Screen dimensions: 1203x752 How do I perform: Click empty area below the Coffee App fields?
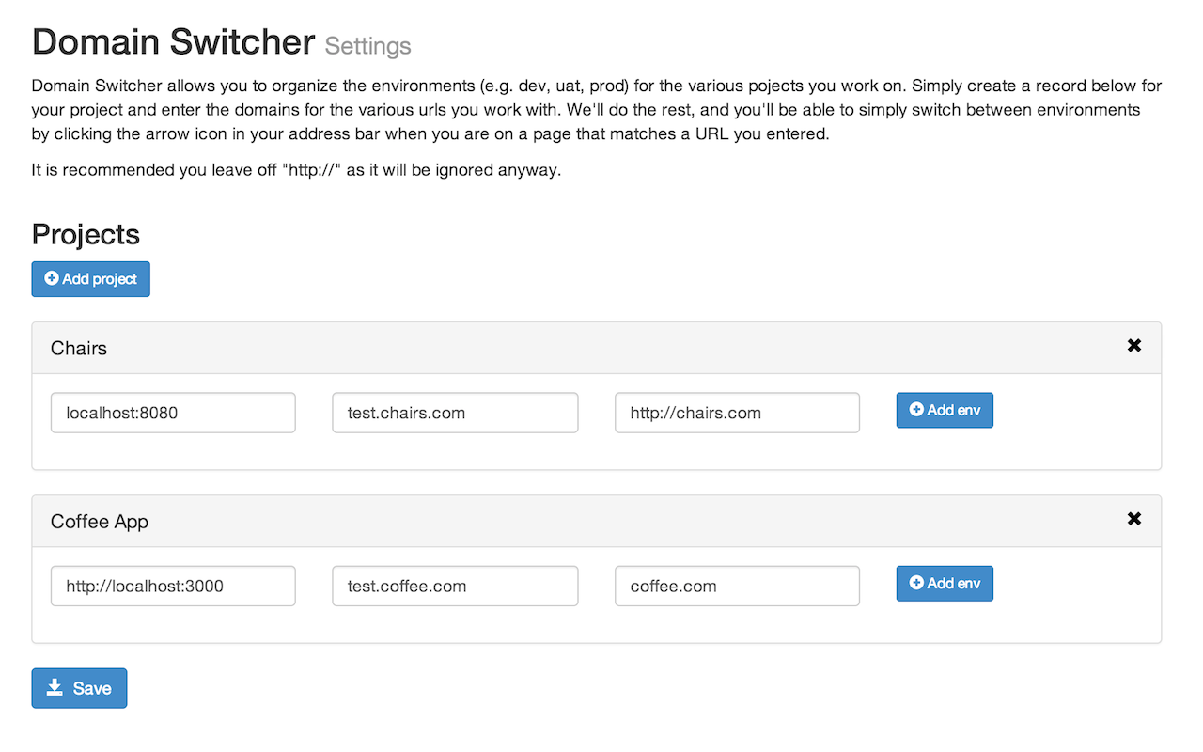pyautogui.click(x=597, y=625)
